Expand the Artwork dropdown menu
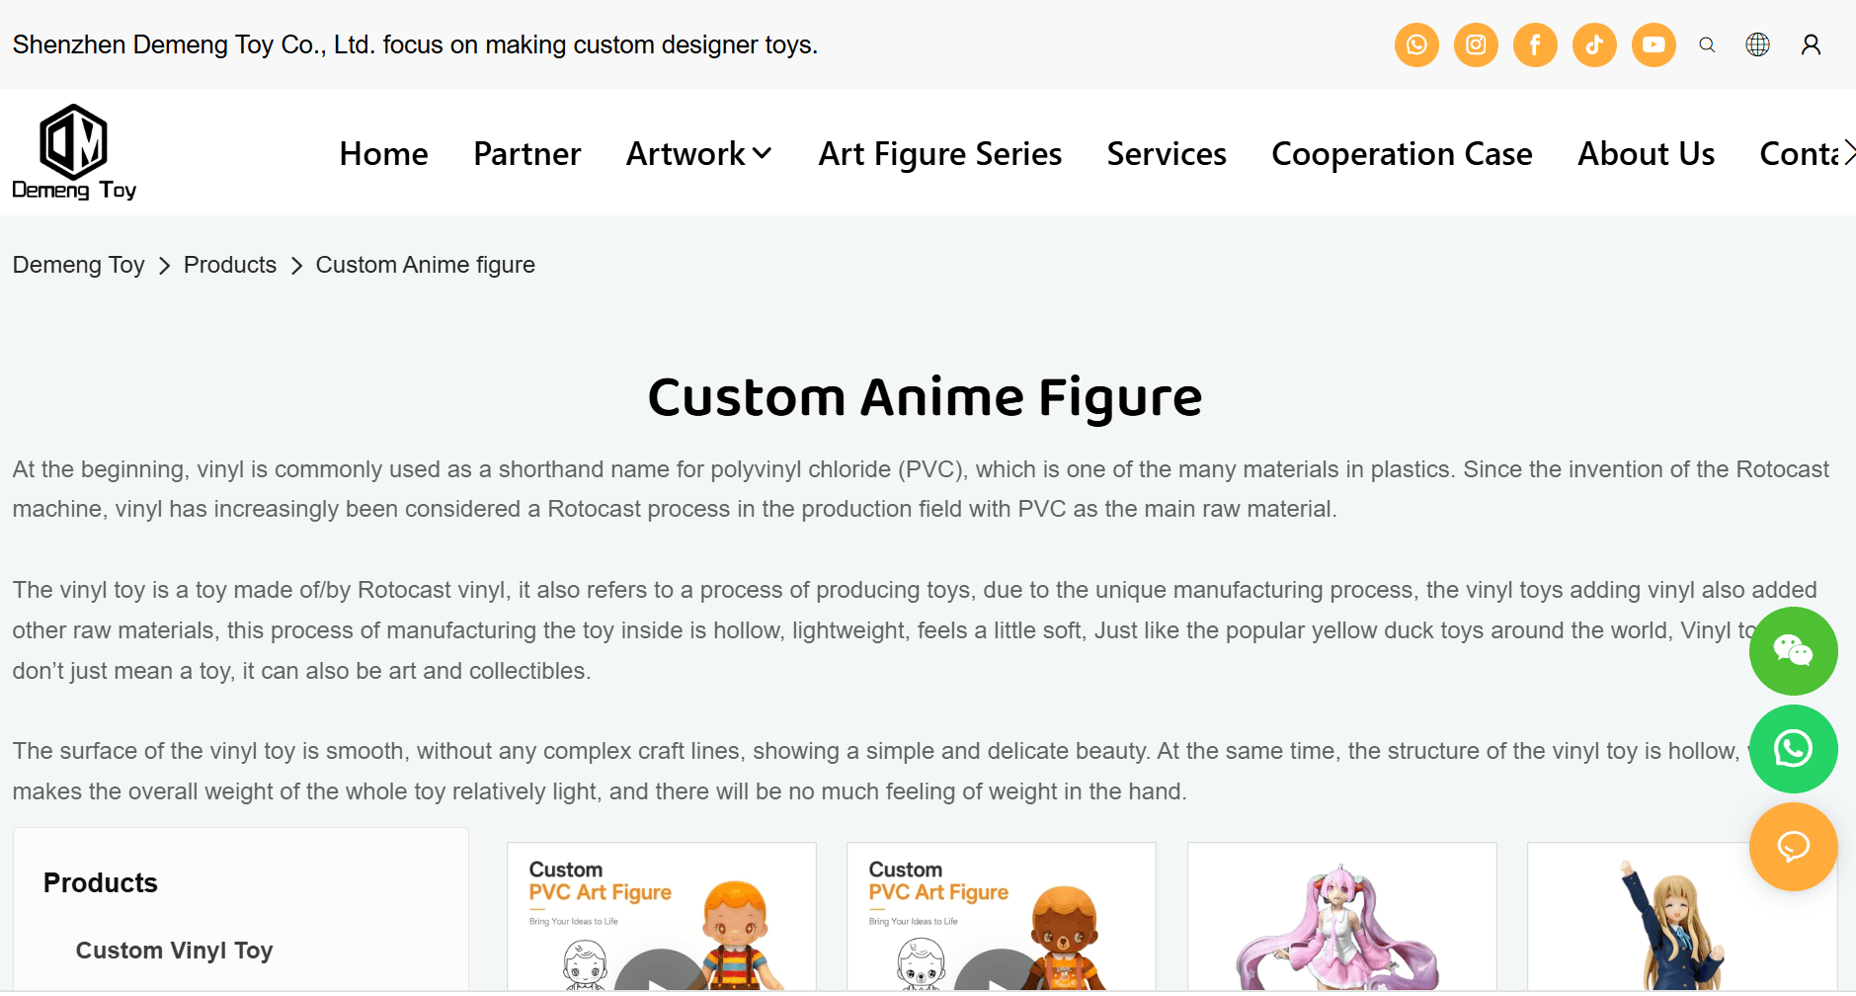Screen dimensions: 1856x996 pyautogui.click(x=698, y=153)
